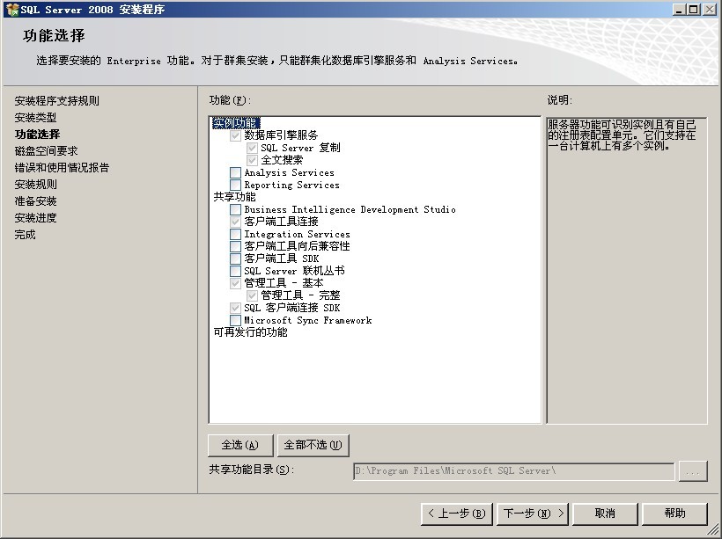The height and width of the screenshot is (539, 722).
Task: Select the Integration Services label
Action: [x=297, y=234]
